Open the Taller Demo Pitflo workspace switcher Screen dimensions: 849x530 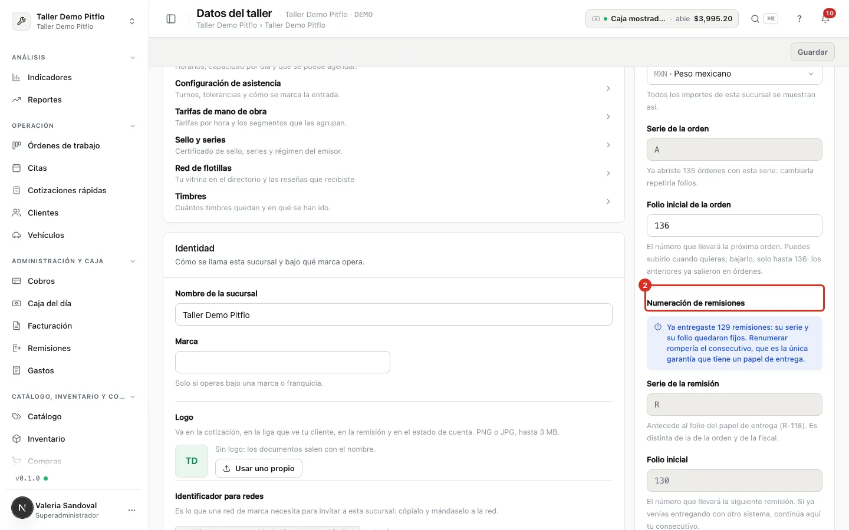coord(74,21)
